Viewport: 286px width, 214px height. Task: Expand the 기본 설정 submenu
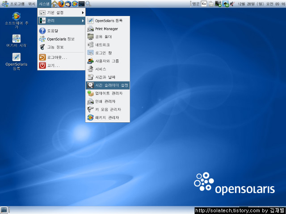62,12
